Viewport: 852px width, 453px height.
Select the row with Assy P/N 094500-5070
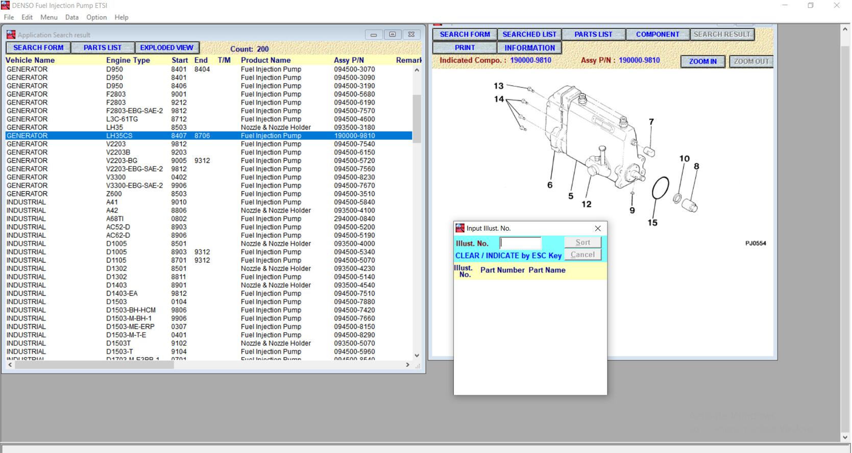point(209,260)
